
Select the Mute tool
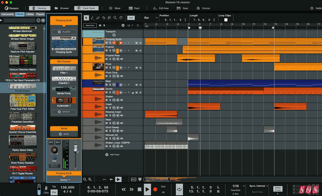[109, 18]
